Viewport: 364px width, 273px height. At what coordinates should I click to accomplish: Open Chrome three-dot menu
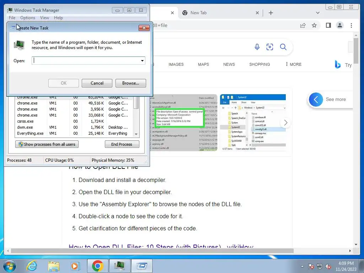[351, 25]
